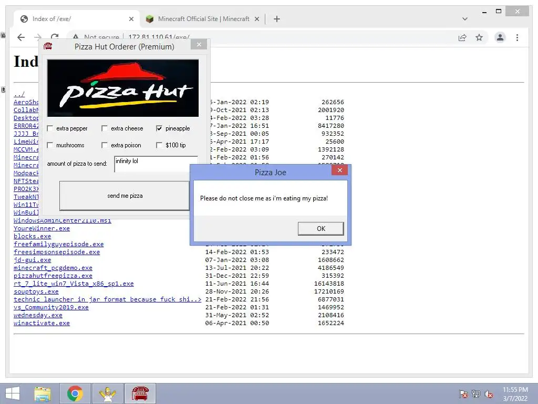Enable the extra pepper checkbox
The image size is (538, 404).
(x=50, y=128)
